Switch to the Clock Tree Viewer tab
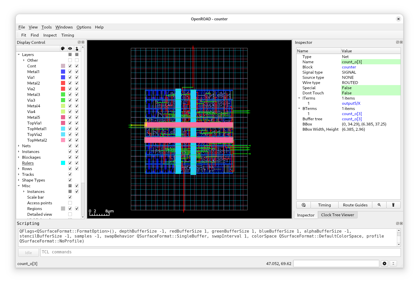This screenshot has width=419, height=285. pyautogui.click(x=338, y=215)
